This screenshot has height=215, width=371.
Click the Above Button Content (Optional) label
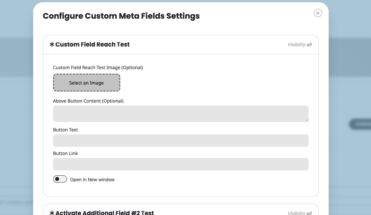click(x=88, y=101)
